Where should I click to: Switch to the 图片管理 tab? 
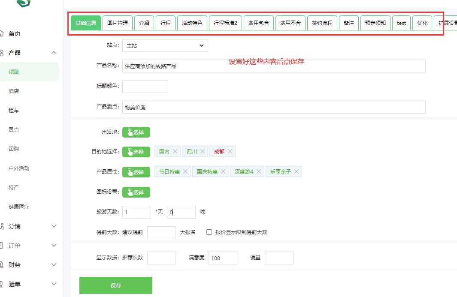118,23
